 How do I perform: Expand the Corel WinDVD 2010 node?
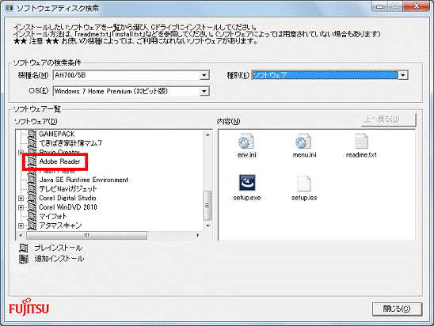21,207
